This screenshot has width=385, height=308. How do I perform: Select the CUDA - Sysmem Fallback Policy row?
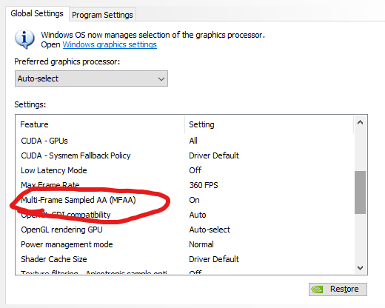click(186, 155)
